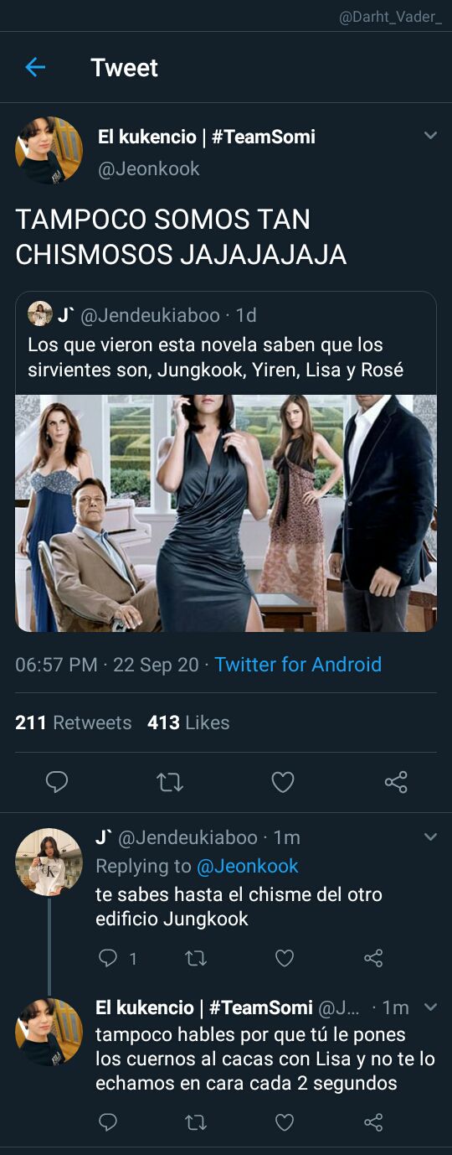Reply to the last El kukencio comment

[108, 1122]
